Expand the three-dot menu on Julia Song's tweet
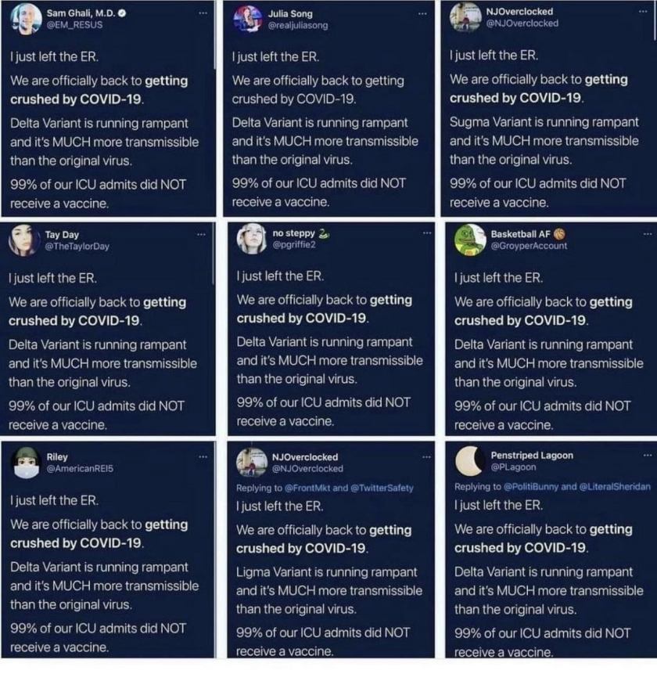 [423, 13]
